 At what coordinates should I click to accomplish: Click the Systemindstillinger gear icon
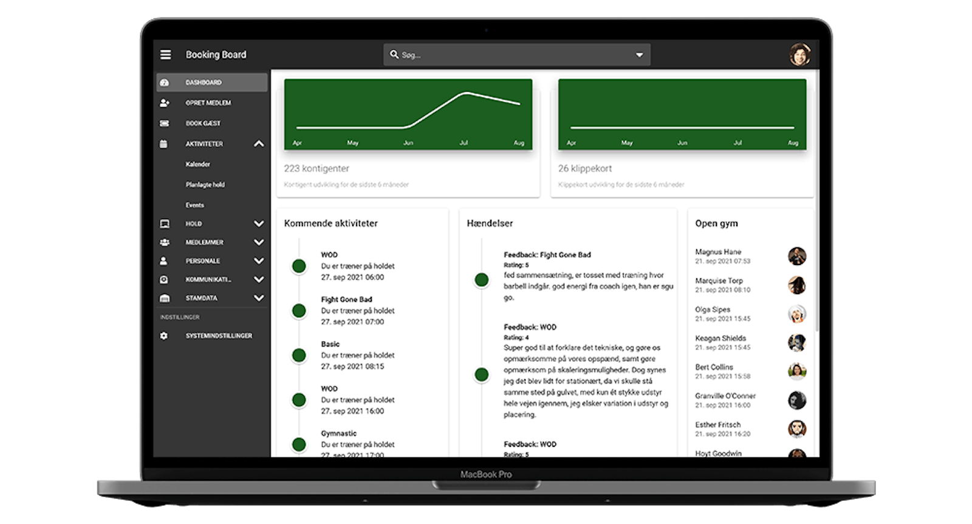tap(163, 336)
